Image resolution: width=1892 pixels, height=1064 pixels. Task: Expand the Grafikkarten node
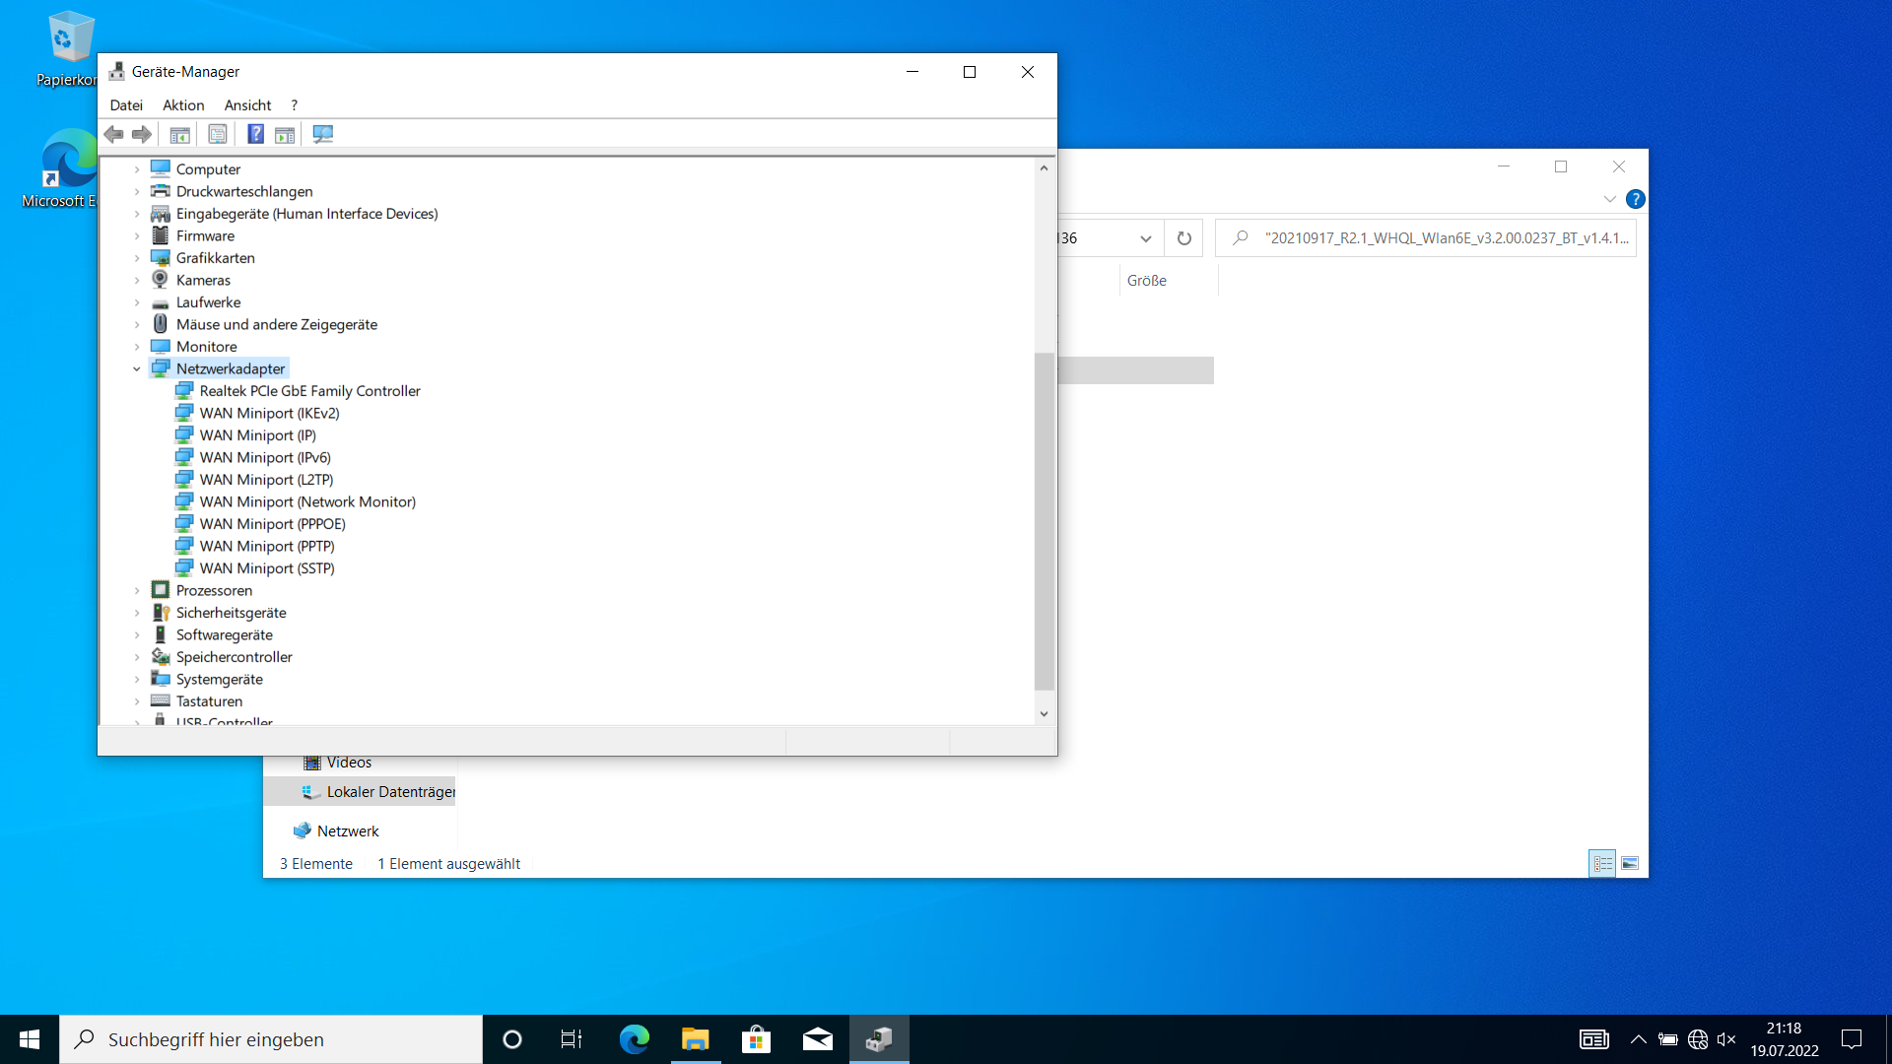(137, 258)
